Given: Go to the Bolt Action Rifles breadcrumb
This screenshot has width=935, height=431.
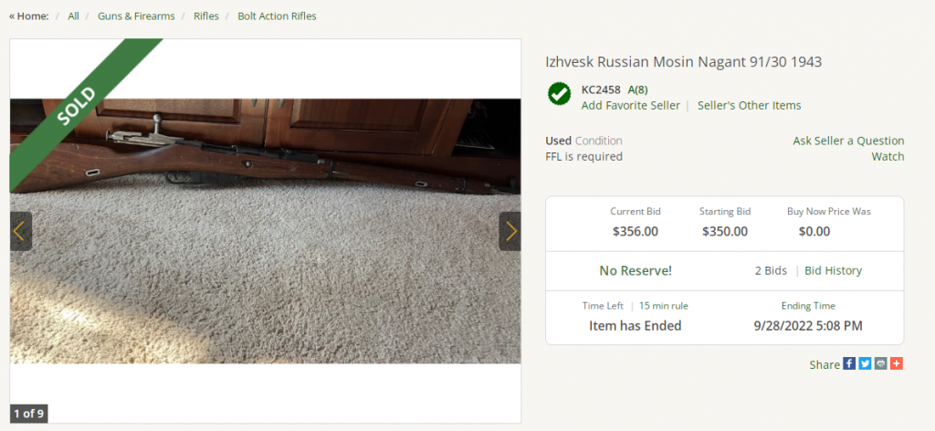Looking at the screenshot, I should [x=277, y=16].
